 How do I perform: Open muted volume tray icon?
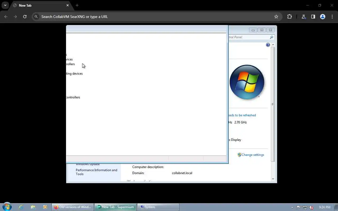[x=311, y=207]
